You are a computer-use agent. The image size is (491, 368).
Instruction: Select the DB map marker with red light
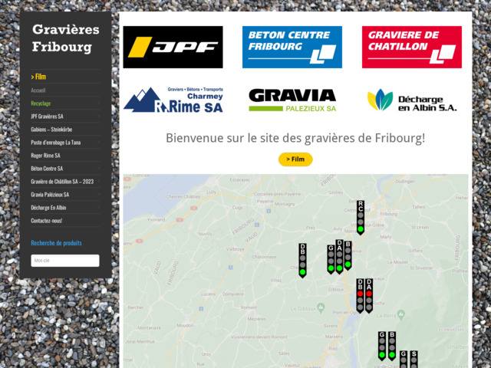coord(360,294)
